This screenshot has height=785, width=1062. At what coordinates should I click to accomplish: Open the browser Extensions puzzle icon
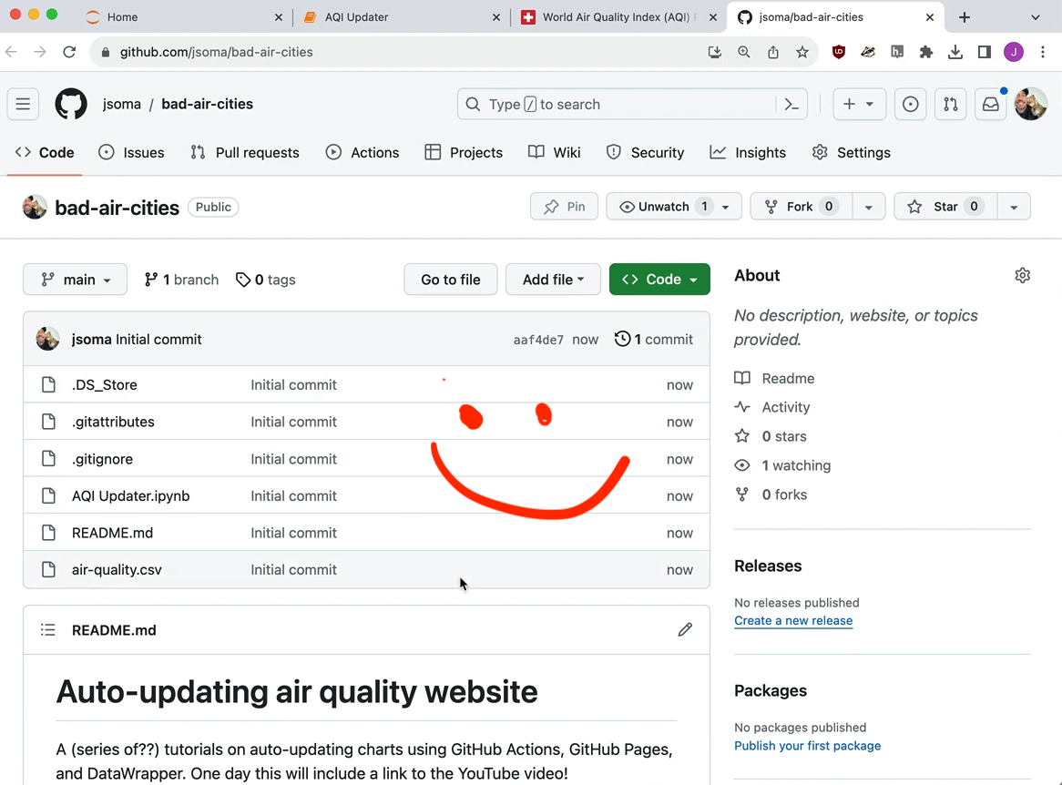tap(926, 52)
